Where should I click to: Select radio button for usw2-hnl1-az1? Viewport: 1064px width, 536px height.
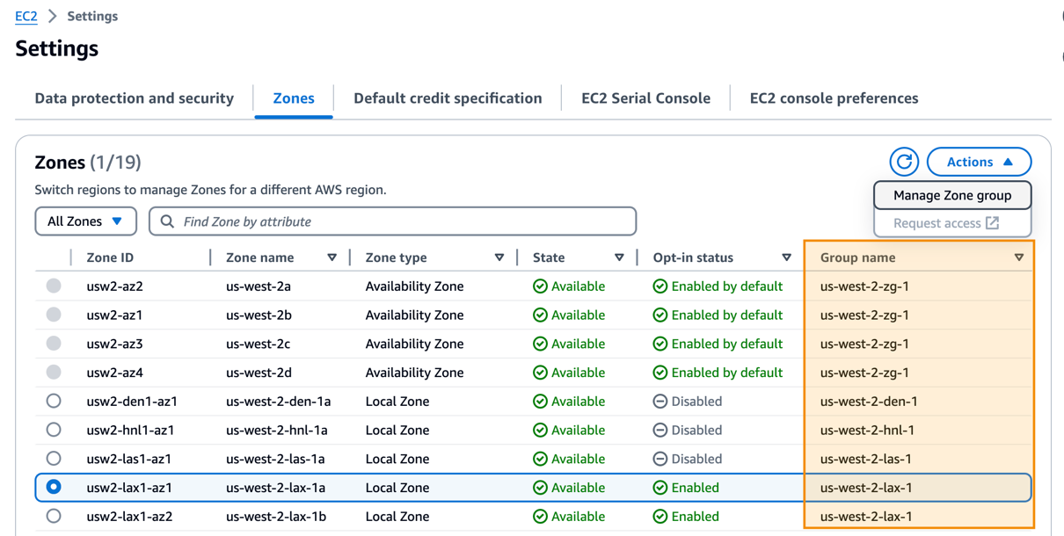tap(54, 430)
